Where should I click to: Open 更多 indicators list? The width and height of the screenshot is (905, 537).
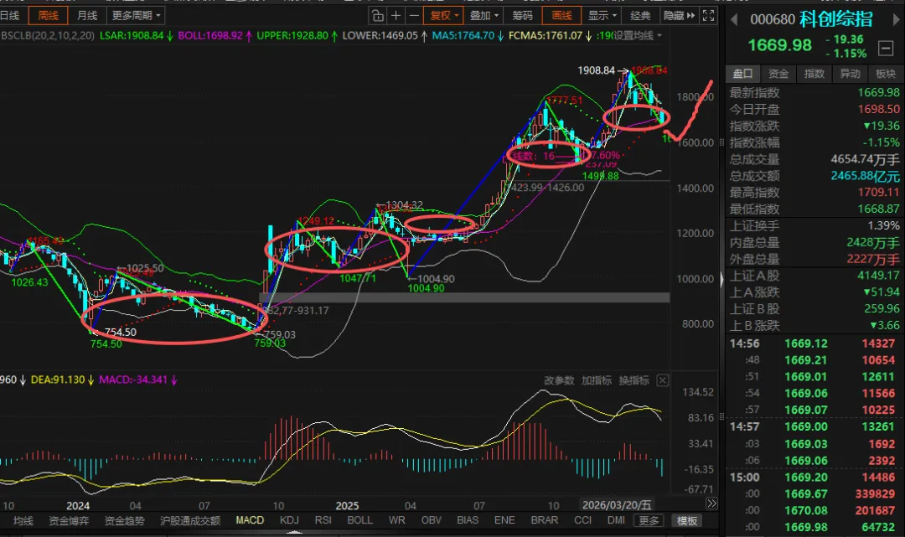648,520
